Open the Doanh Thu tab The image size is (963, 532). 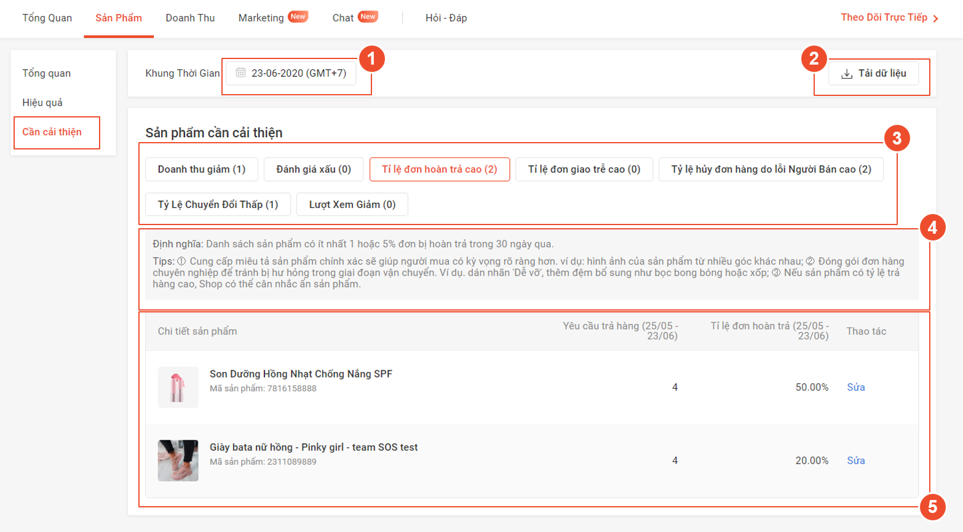tap(190, 18)
